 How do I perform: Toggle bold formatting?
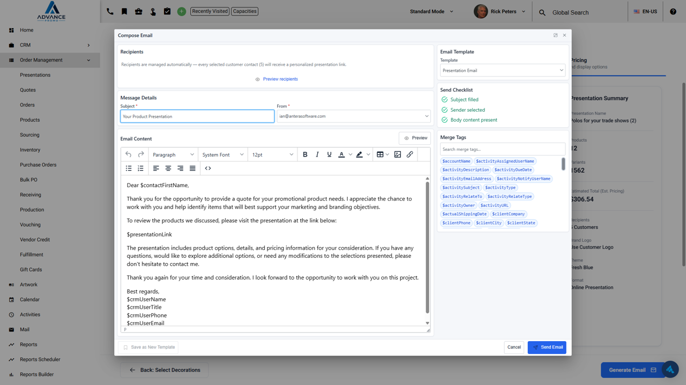click(305, 155)
